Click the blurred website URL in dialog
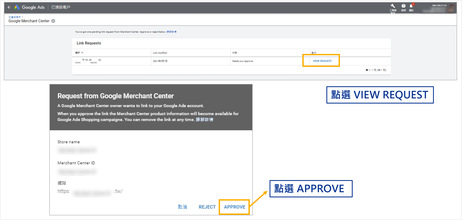The height and width of the screenshot is (220, 462). 90,192
